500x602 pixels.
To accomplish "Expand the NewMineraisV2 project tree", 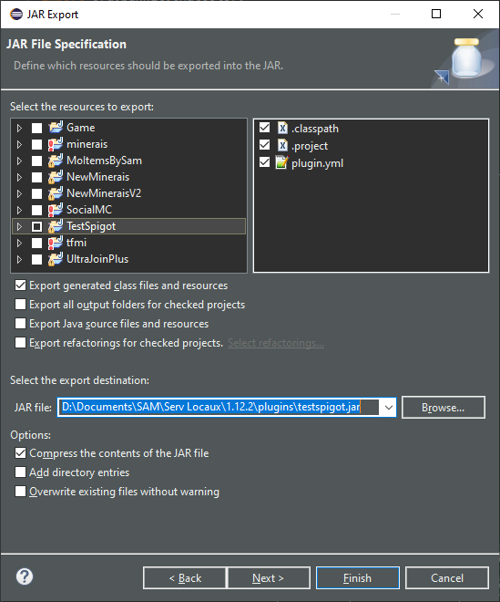I will [x=19, y=193].
